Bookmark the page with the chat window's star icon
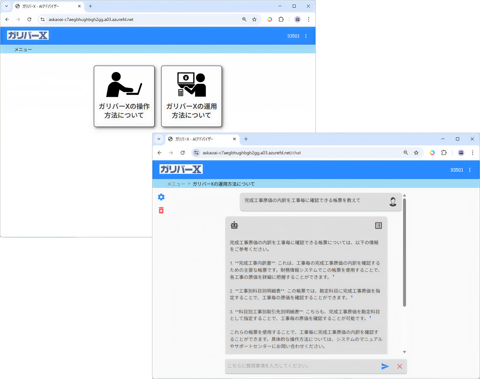The width and height of the screenshot is (480, 379). (416, 153)
